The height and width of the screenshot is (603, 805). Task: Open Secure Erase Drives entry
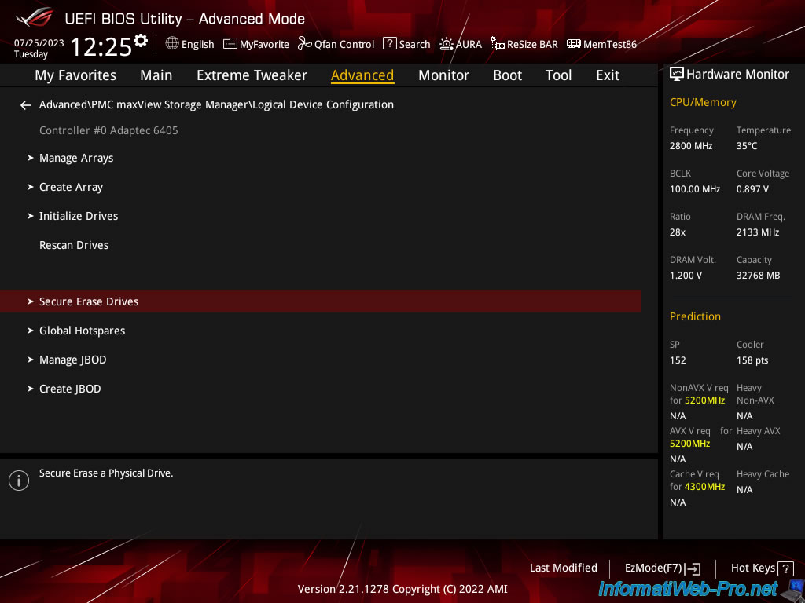(x=321, y=301)
